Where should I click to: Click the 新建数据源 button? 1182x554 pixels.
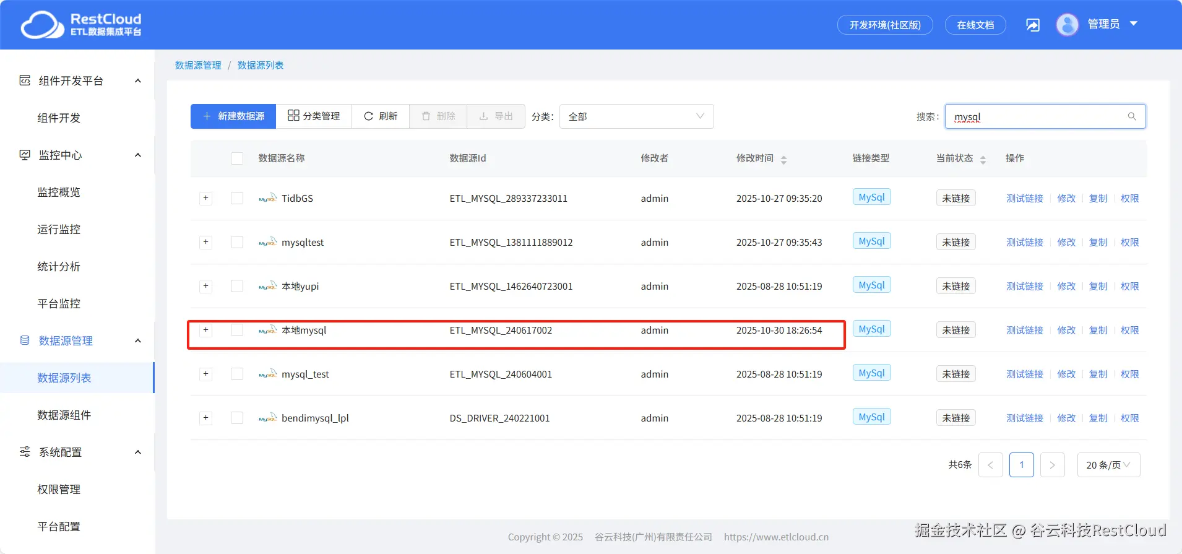click(x=233, y=116)
